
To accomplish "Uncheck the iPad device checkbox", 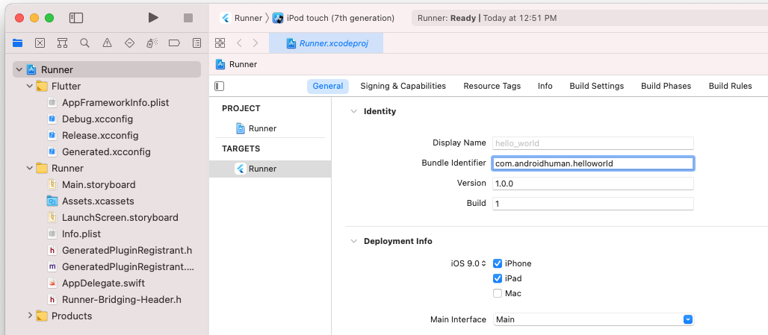I will [497, 278].
